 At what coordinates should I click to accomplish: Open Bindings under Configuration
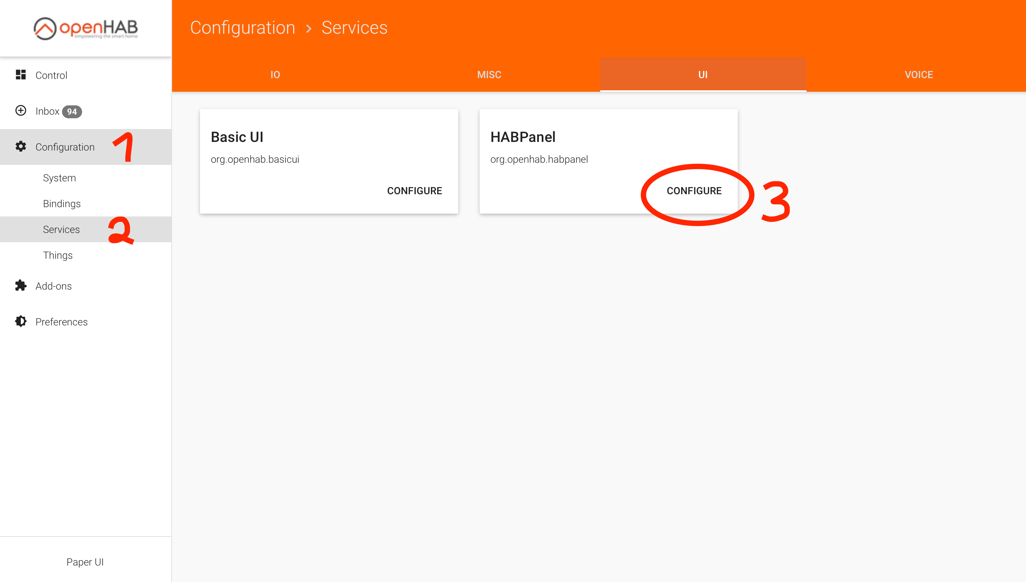click(62, 204)
